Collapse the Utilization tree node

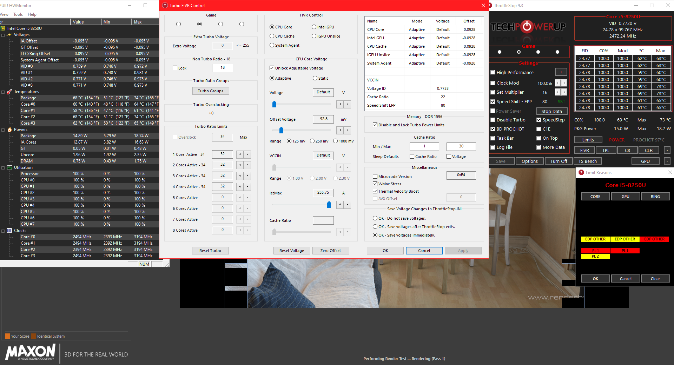coord(3,167)
